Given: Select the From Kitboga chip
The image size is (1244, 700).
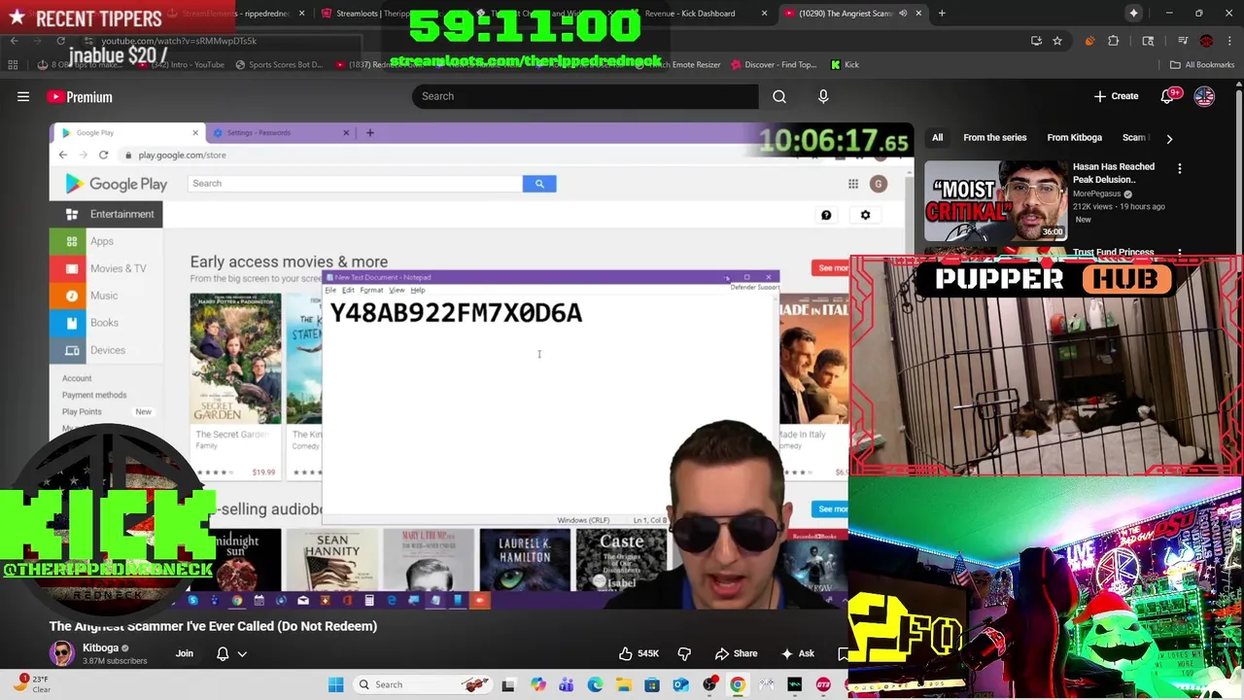Looking at the screenshot, I should tap(1074, 138).
